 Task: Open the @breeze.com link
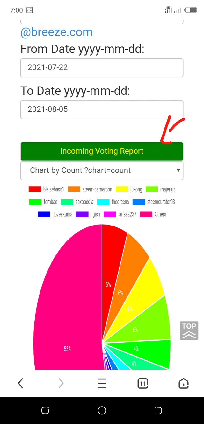pos(56,32)
